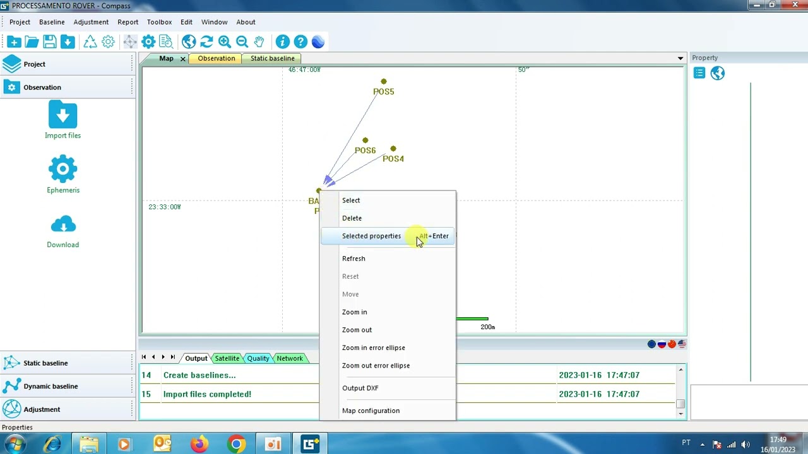808x454 pixels.
Task: Choose Zoom out error ellipse
Action: coord(388,366)
